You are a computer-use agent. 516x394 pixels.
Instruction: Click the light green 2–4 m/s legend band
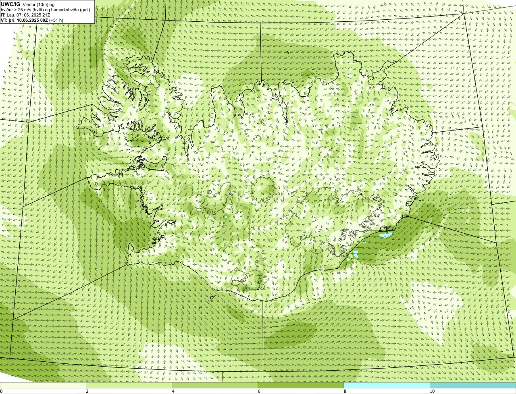coord(129,385)
